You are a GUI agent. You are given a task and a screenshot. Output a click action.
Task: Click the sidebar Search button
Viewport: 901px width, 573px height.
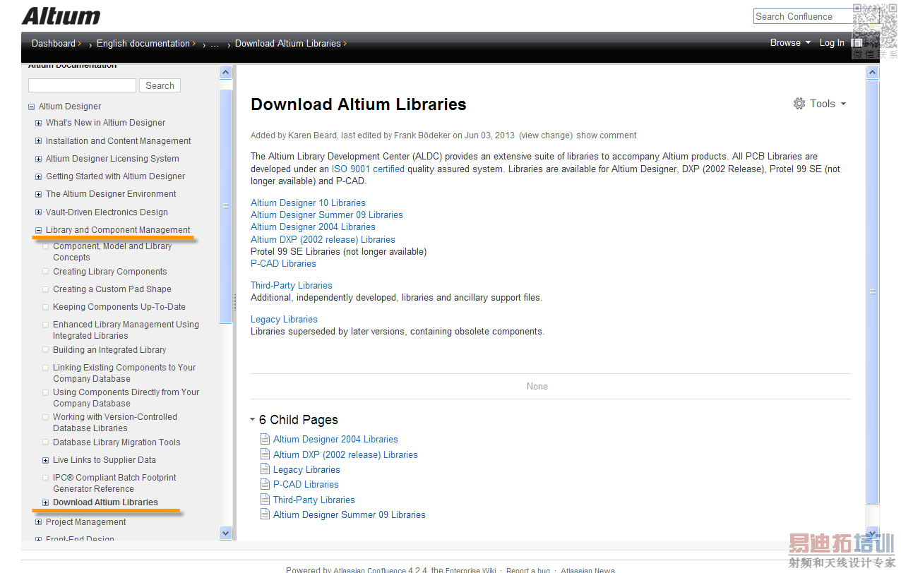[160, 85]
